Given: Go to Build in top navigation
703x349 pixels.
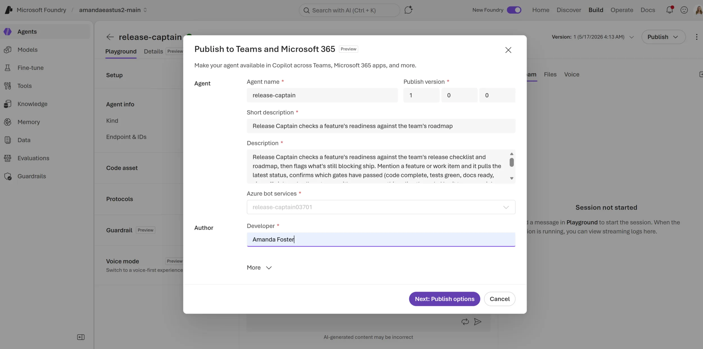Looking at the screenshot, I should tap(596, 10).
